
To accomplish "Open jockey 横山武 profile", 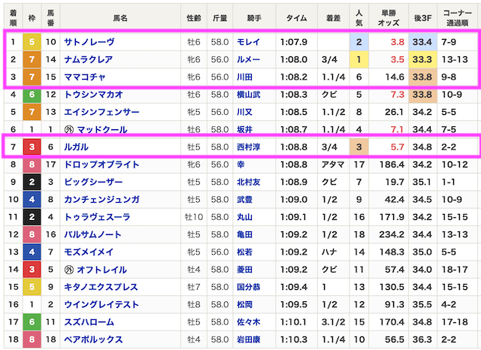I will [x=249, y=95].
